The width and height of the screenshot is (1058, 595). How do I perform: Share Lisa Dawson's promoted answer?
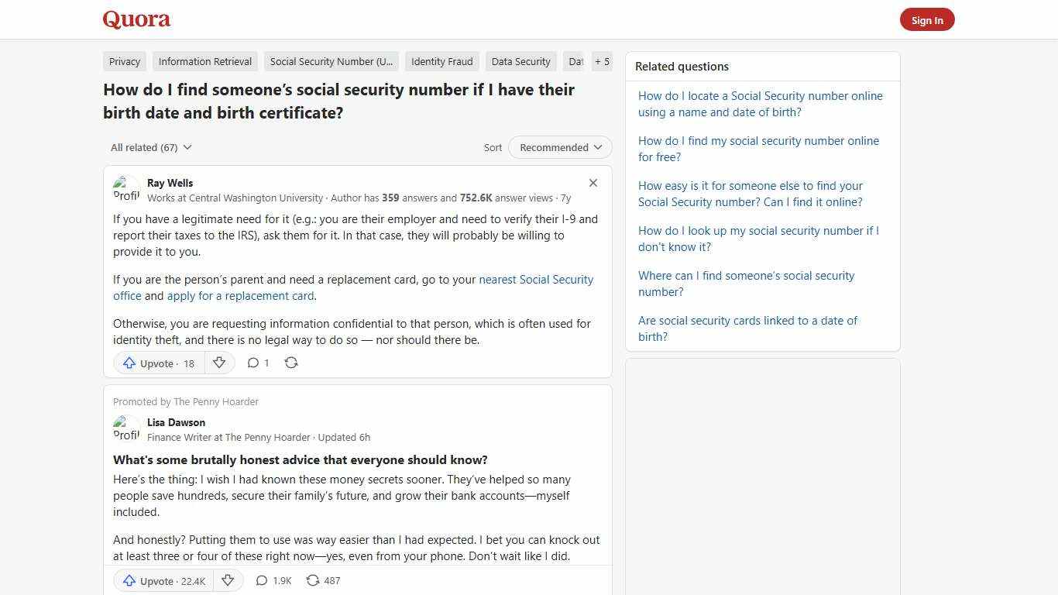(322, 580)
